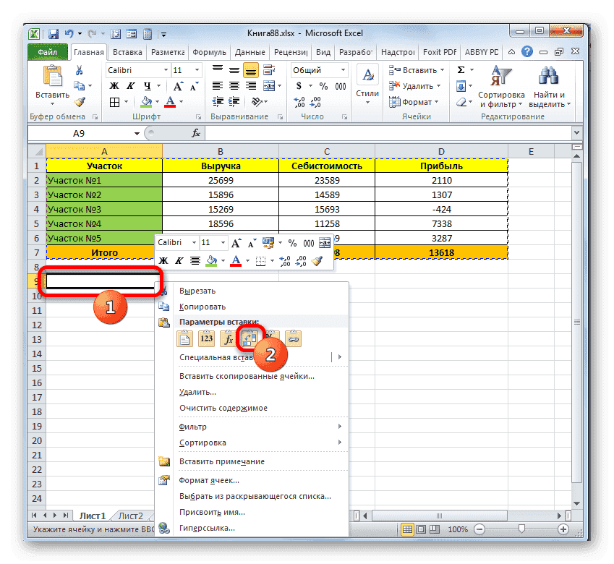The height and width of the screenshot is (564, 614).
Task: Select the Formulas (fx) paste option icon
Action: (229, 338)
